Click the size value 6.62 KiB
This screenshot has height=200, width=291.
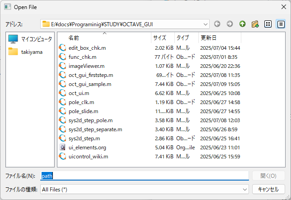[x=164, y=93]
